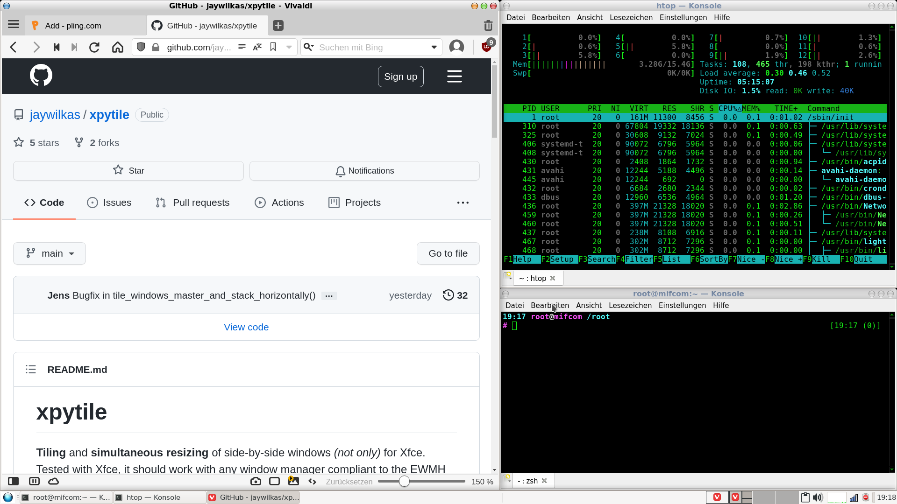This screenshot has width=897, height=504.
Task: Adjust the page zoom slider
Action: (421, 481)
